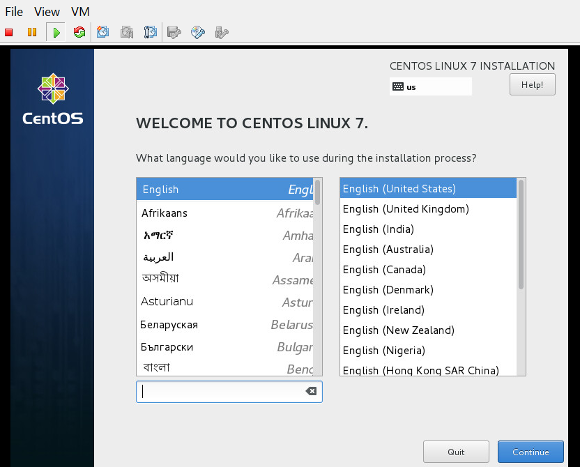Open the snapshot manager wrench icon
The height and width of the screenshot is (467, 580).
tap(150, 32)
